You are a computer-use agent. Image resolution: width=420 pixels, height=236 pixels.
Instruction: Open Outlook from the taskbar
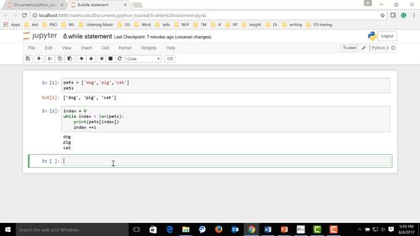(235, 229)
